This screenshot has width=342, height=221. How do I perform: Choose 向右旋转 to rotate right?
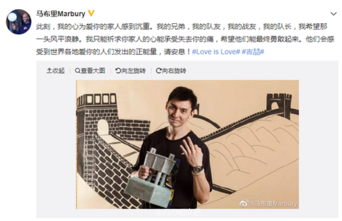pos(171,71)
